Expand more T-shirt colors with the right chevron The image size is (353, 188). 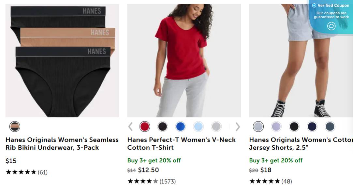238,127
